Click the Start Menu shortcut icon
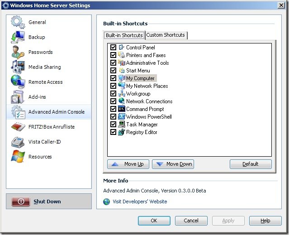 (122, 71)
